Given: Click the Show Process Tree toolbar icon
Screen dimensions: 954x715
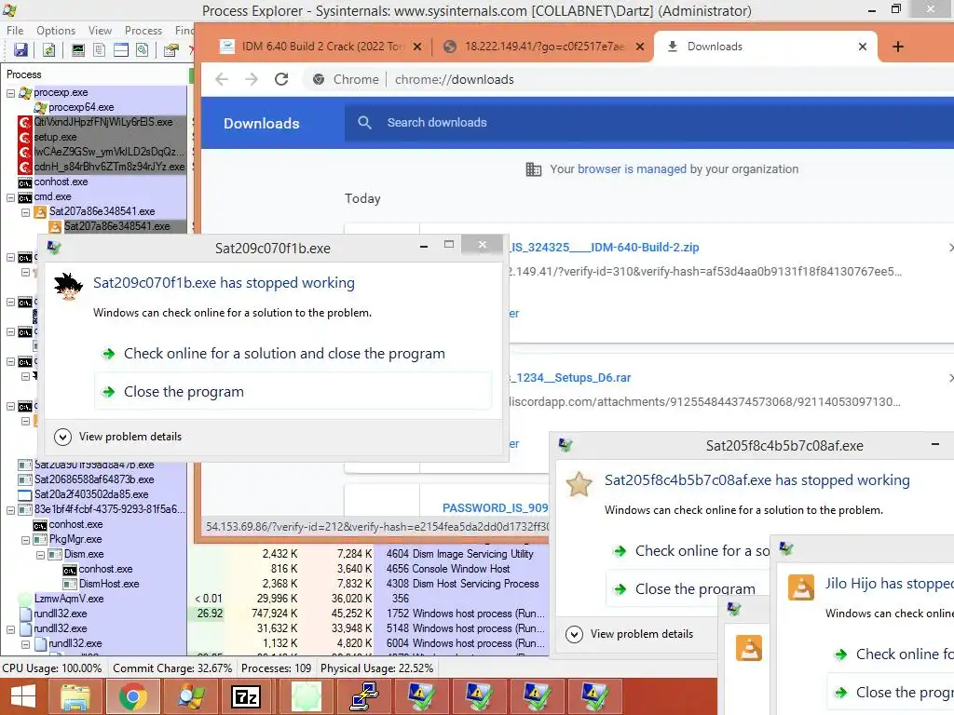Looking at the screenshot, I should [99, 50].
